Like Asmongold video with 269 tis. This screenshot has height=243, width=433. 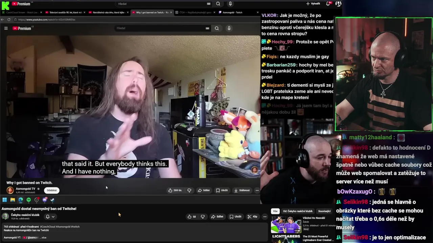[175, 190]
